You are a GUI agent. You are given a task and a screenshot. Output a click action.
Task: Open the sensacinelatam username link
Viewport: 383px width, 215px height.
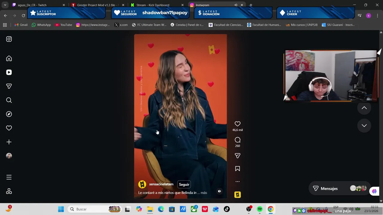click(x=161, y=184)
